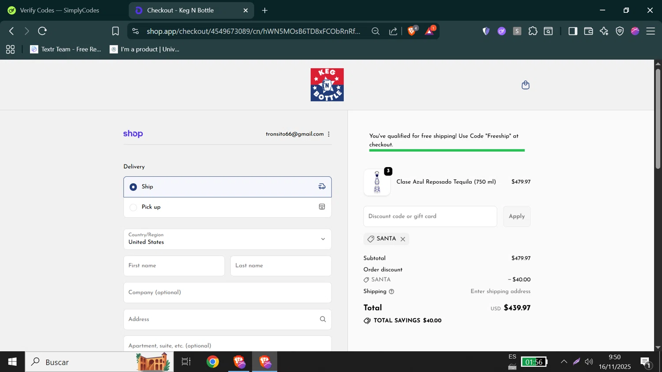Open a new browser tab
This screenshot has height=372, width=662.
click(265, 11)
